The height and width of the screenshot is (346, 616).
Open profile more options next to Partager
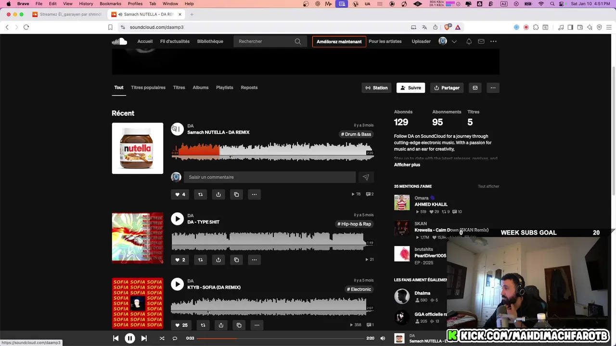(x=493, y=87)
